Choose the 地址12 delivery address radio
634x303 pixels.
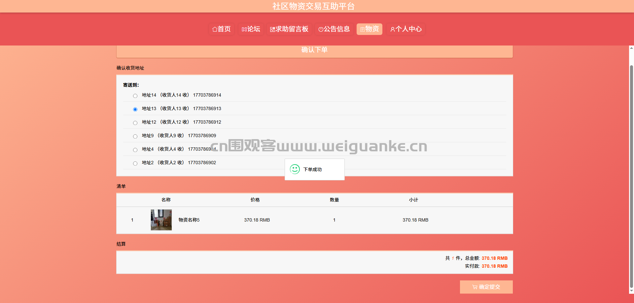click(x=135, y=123)
